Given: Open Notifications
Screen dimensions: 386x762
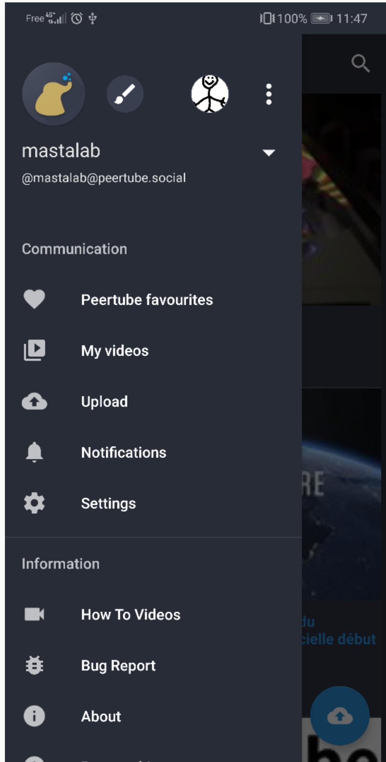Looking at the screenshot, I should 153,453.
